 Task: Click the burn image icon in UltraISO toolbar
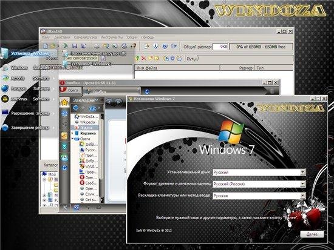pos(134,46)
